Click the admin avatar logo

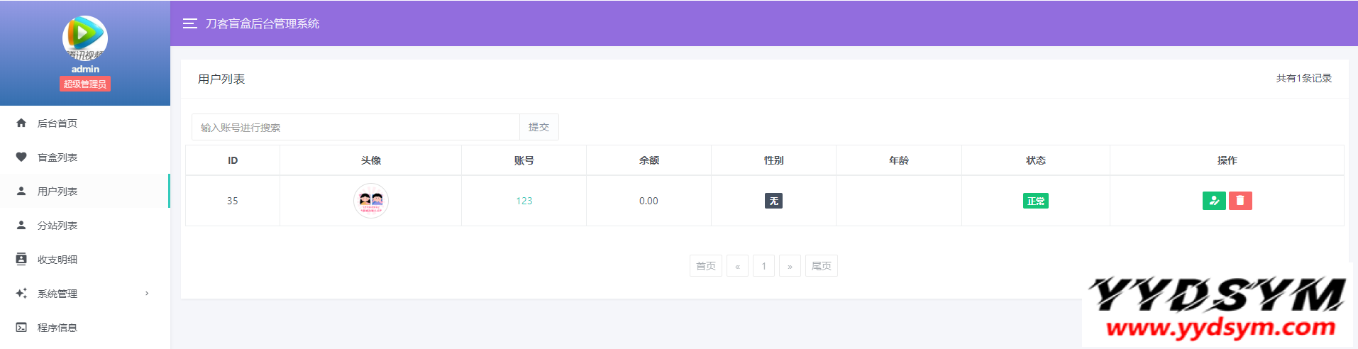pos(85,37)
